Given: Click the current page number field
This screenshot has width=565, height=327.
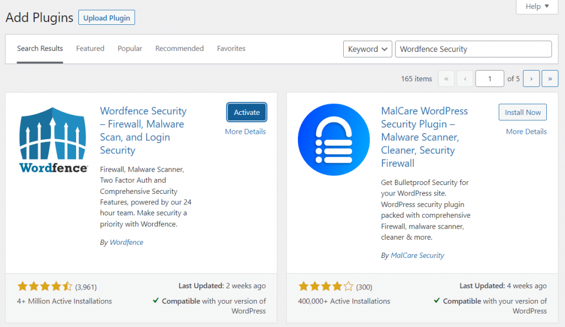Looking at the screenshot, I should click(489, 79).
